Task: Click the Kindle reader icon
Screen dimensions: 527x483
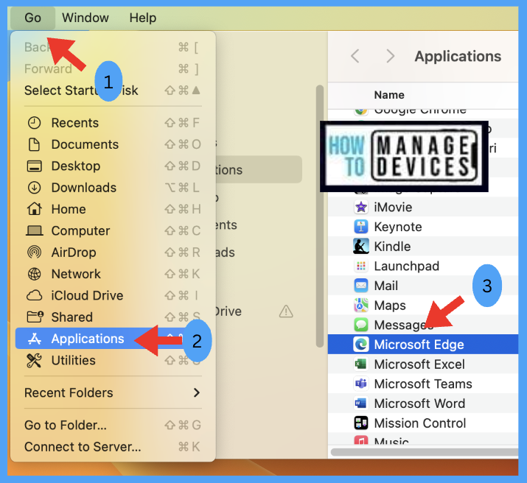Action: point(361,247)
